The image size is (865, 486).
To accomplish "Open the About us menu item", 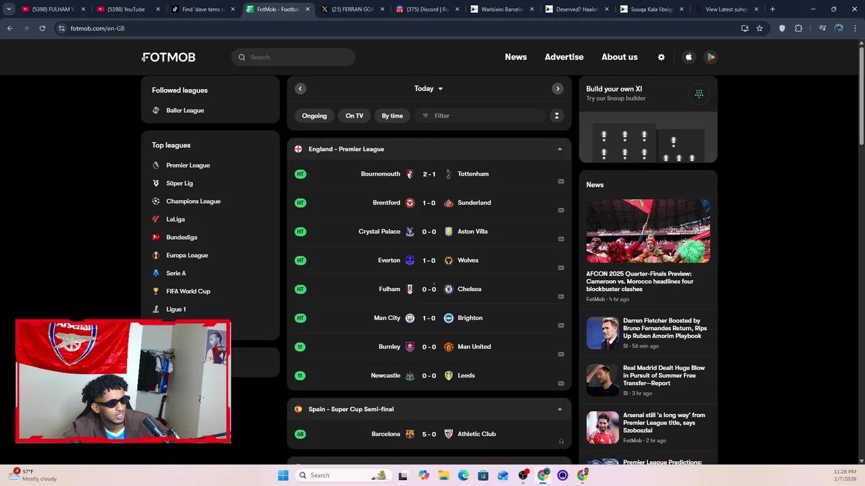I will (x=620, y=57).
